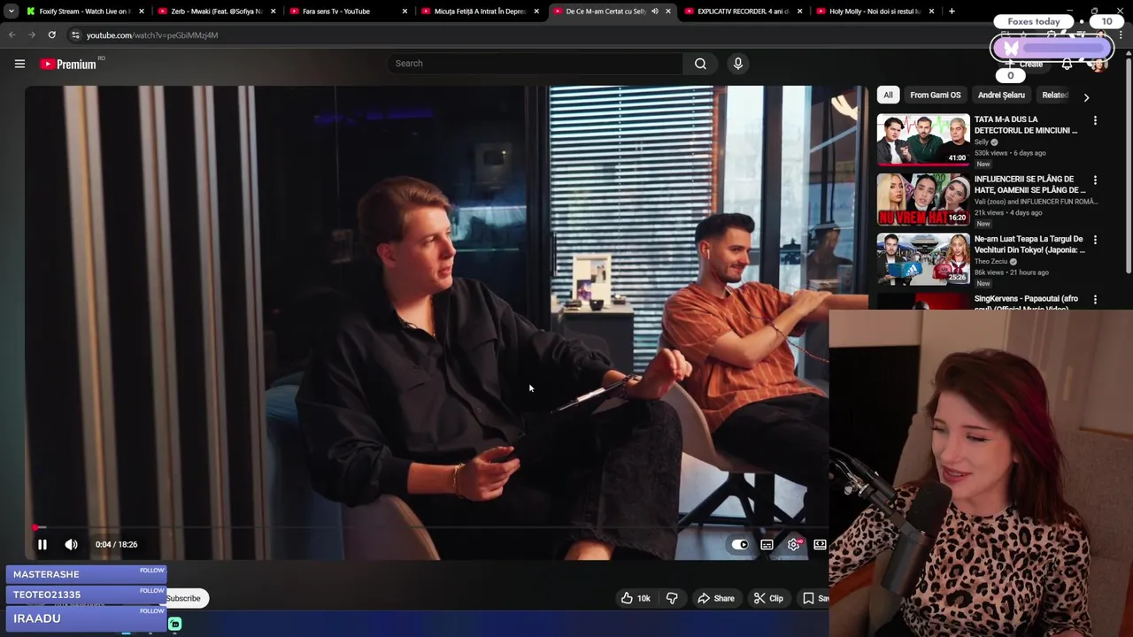Open more options for Ne-am Luat Teapa video
The width and height of the screenshot is (1133, 637).
coord(1095,240)
